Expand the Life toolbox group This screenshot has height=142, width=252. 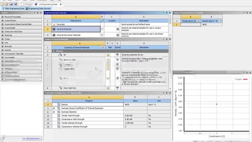(3, 43)
